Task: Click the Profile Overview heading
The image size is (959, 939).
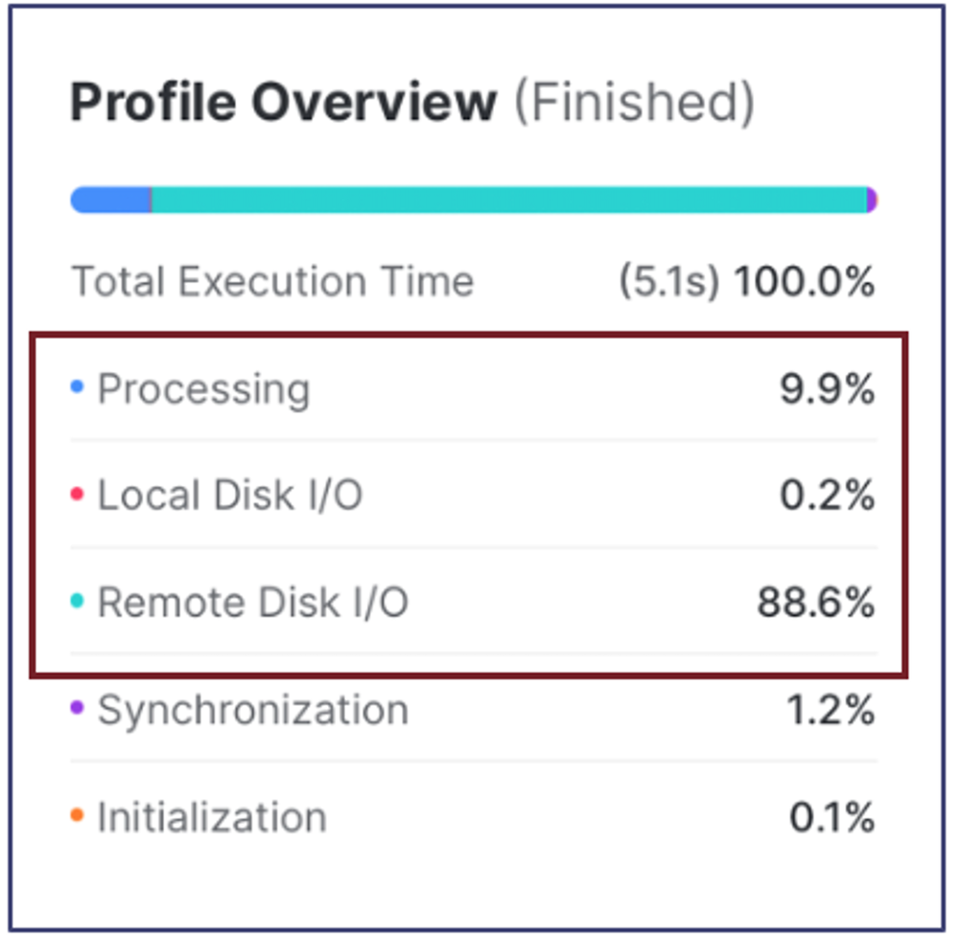Action: point(283,103)
